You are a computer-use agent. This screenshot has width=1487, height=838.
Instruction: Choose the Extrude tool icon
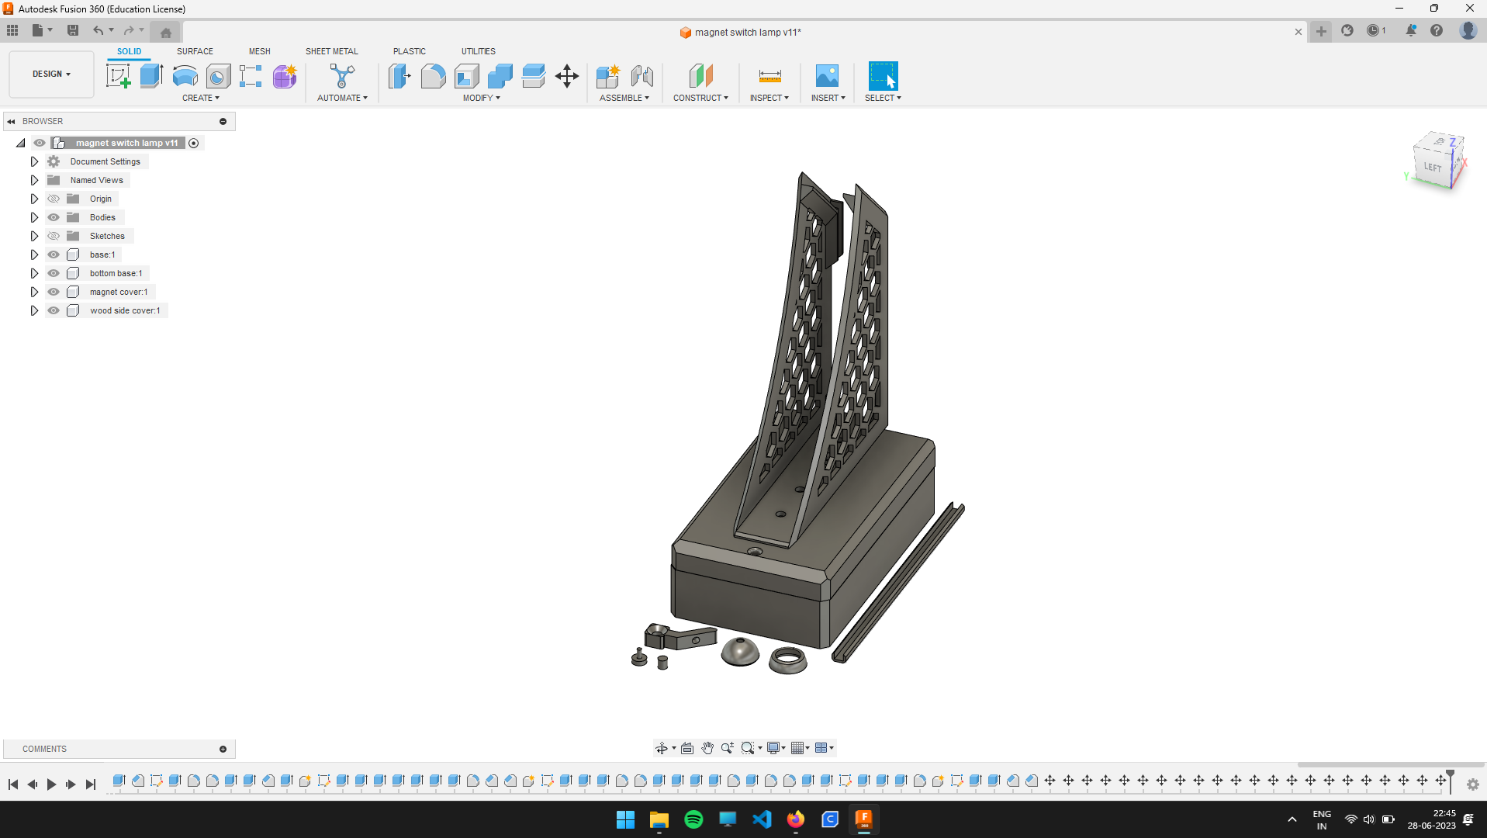(151, 76)
